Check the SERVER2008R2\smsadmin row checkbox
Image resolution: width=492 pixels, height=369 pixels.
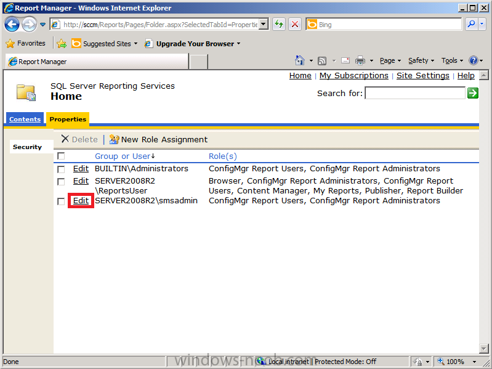[61, 201]
